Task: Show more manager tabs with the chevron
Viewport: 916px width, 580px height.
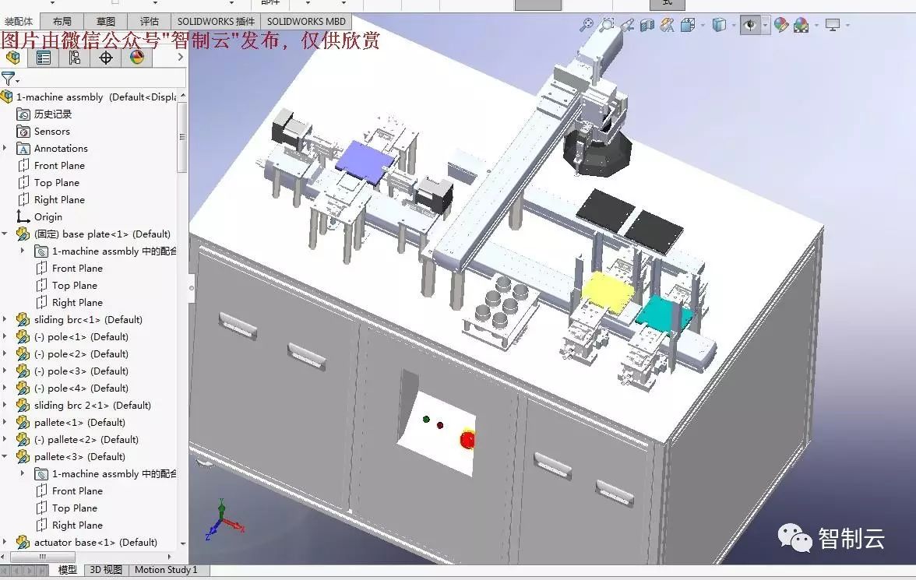Action: [180, 57]
